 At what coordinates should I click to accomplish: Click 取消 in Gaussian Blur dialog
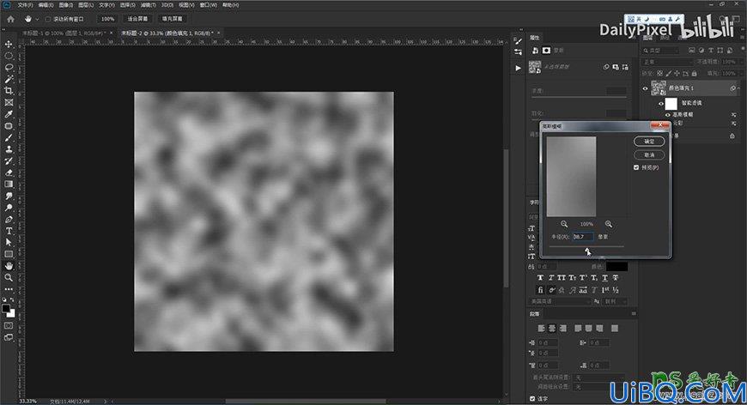[649, 154]
